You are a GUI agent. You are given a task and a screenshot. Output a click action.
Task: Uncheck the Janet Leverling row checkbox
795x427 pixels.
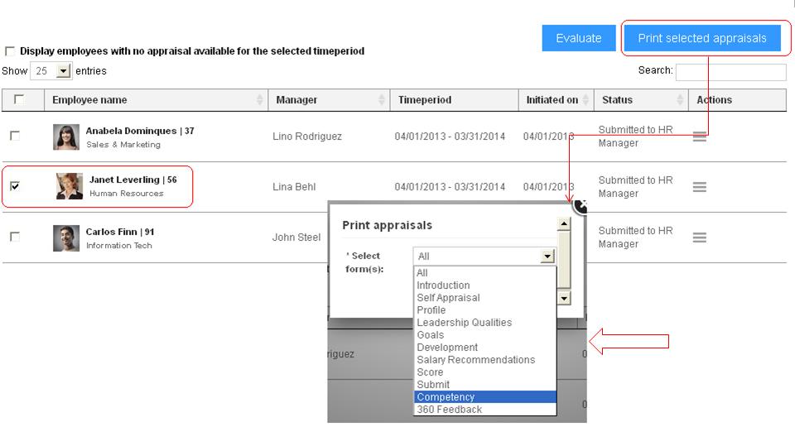[15, 186]
